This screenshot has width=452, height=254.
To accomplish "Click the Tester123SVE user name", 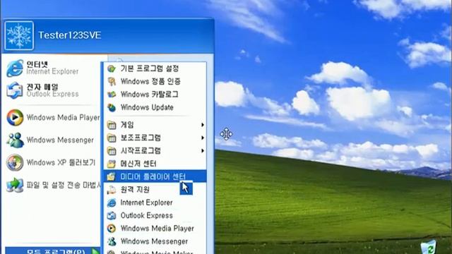I will (x=70, y=35).
